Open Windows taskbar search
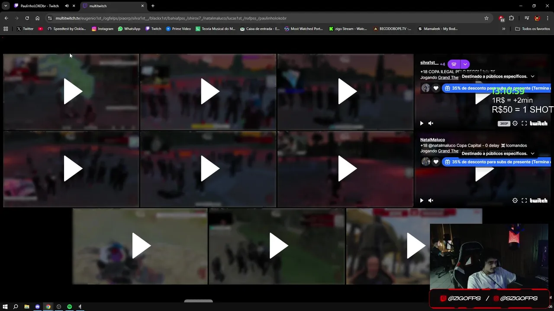This screenshot has height=311, width=554. 16,307
